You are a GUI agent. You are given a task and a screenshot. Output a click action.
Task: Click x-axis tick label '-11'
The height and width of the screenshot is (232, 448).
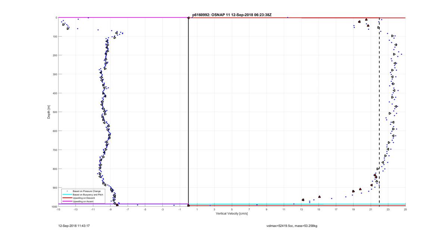(93, 209)
